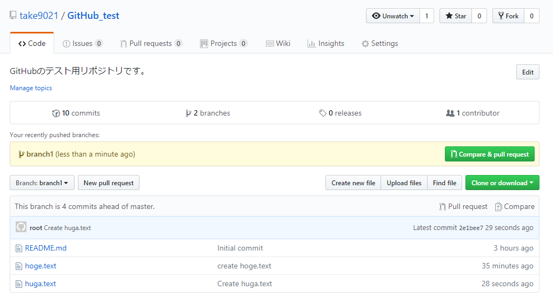
Task: Click the repository description text
Action: (78, 71)
